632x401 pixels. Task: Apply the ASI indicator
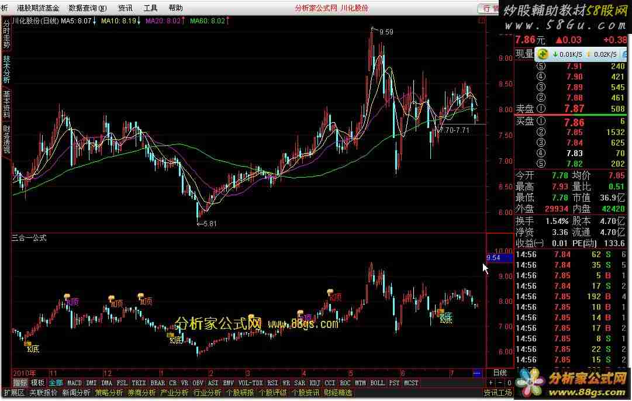[213, 383]
